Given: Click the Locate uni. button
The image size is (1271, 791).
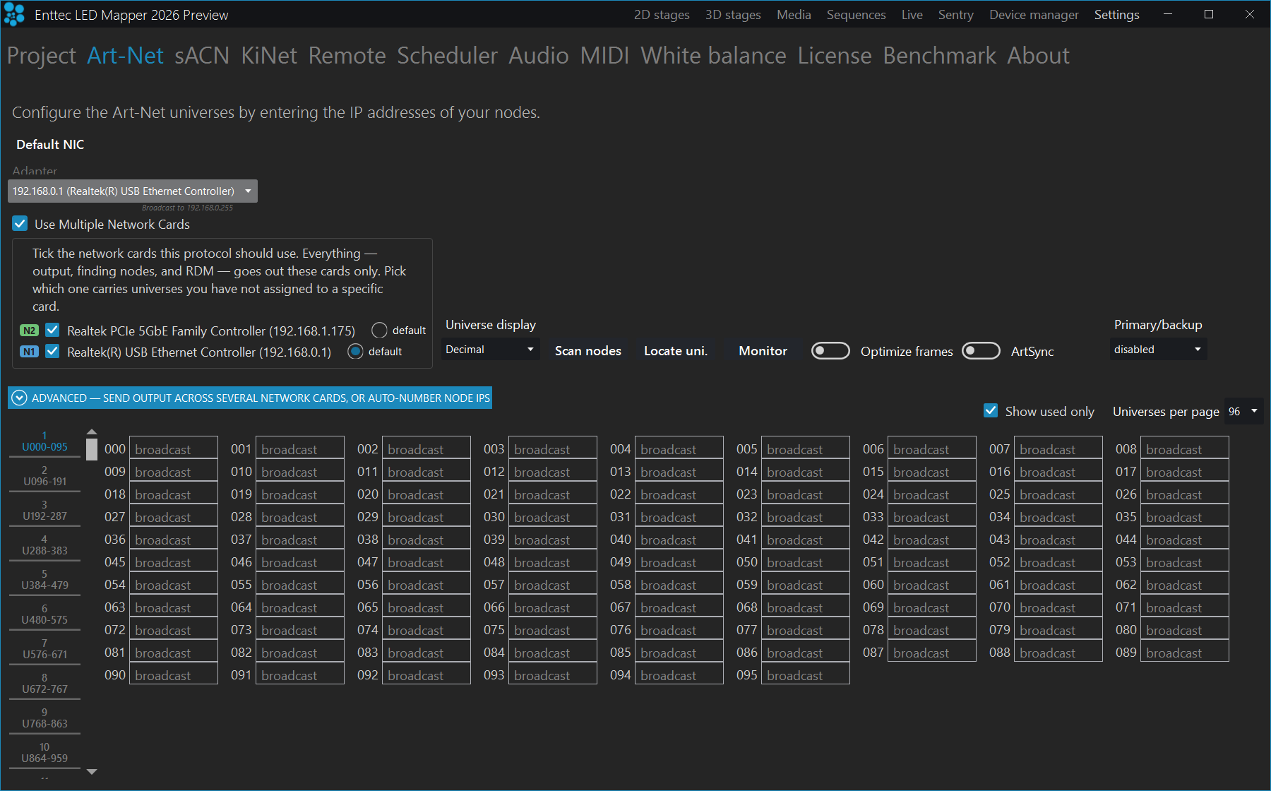Looking at the screenshot, I should [x=676, y=351].
